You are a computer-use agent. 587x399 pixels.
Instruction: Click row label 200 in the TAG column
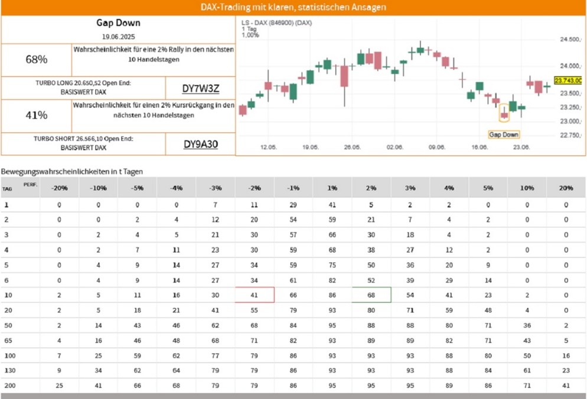pyautogui.click(x=9, y=385)
